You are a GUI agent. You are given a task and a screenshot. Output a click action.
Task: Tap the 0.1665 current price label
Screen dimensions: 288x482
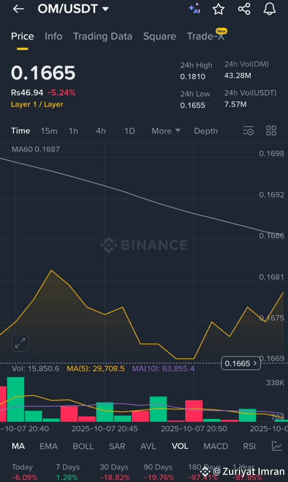[241, 363]
